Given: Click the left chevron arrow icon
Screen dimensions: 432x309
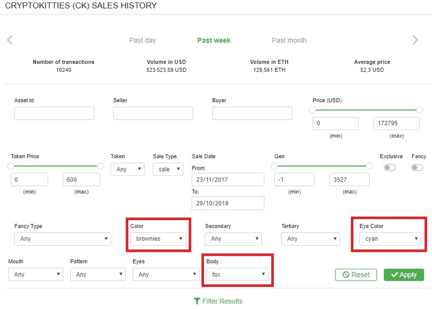Looking at the screenshot, I should point(10,40).
